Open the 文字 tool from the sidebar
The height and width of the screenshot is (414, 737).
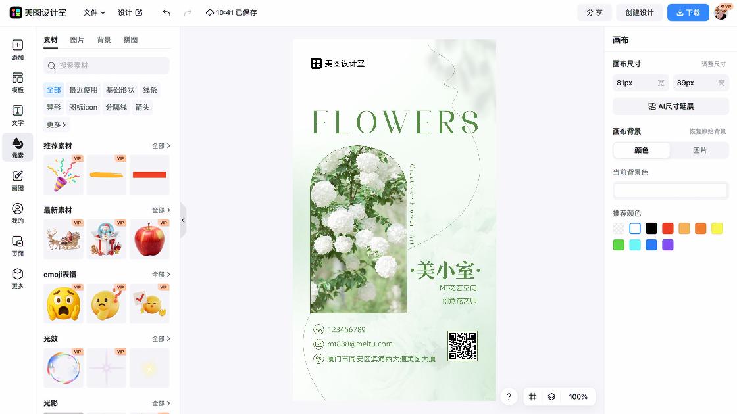point(17,114)
